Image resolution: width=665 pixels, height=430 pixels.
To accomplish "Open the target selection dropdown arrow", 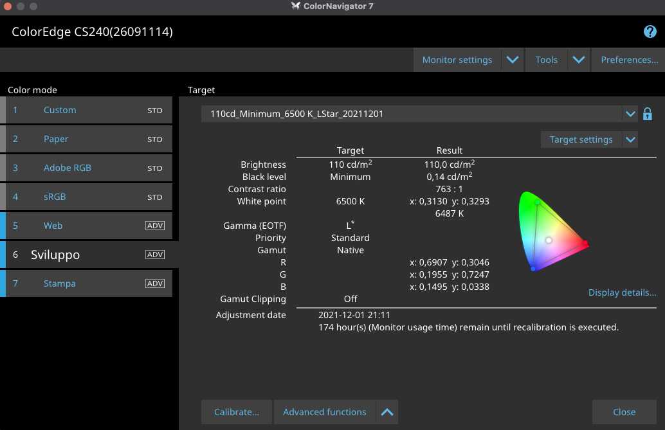I will click(x=630, y=114).
